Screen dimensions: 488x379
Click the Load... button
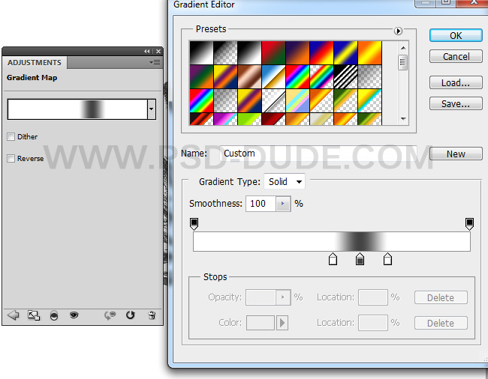(x=456, y=83)
